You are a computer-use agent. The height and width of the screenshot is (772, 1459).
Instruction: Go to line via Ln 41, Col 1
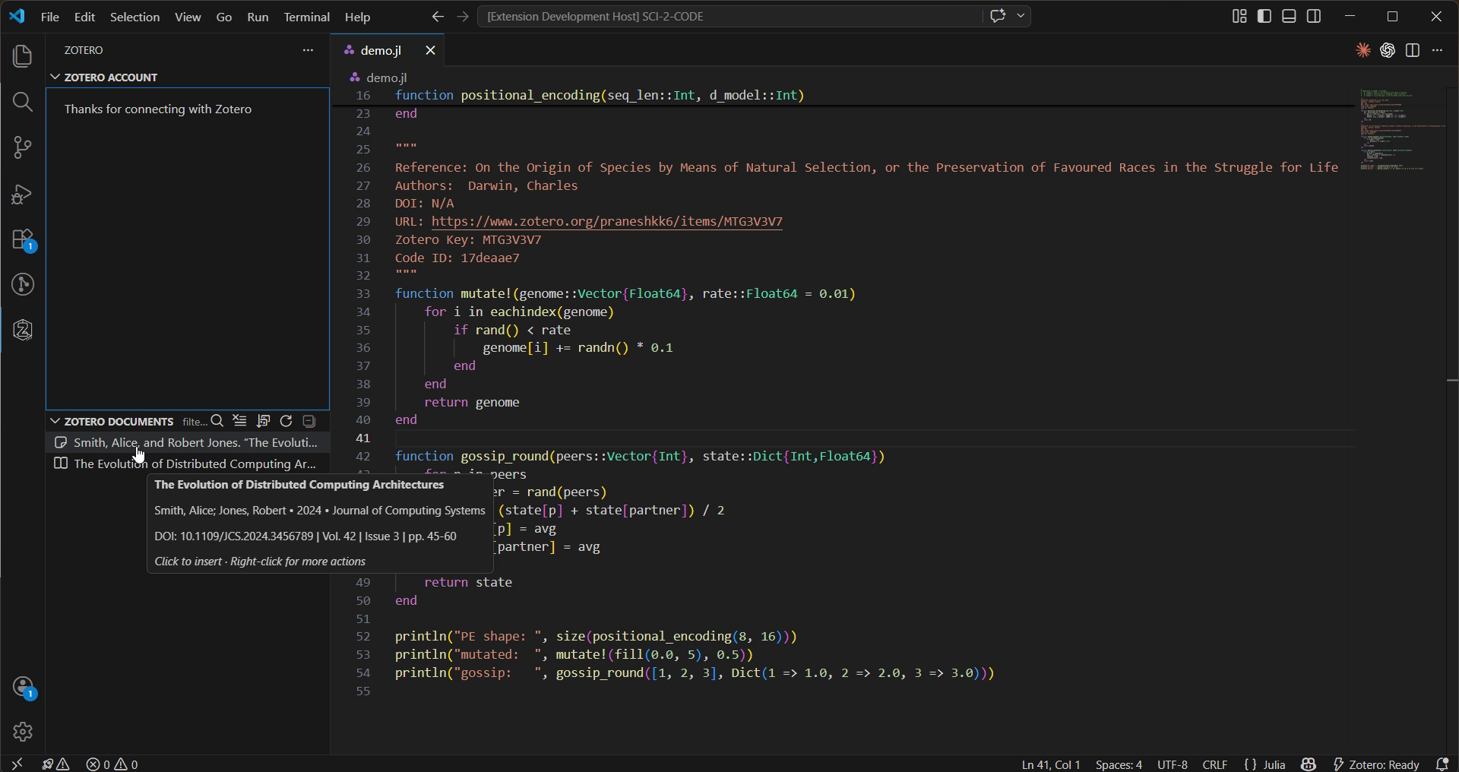pyautogui.click(x=1051, y=764)
